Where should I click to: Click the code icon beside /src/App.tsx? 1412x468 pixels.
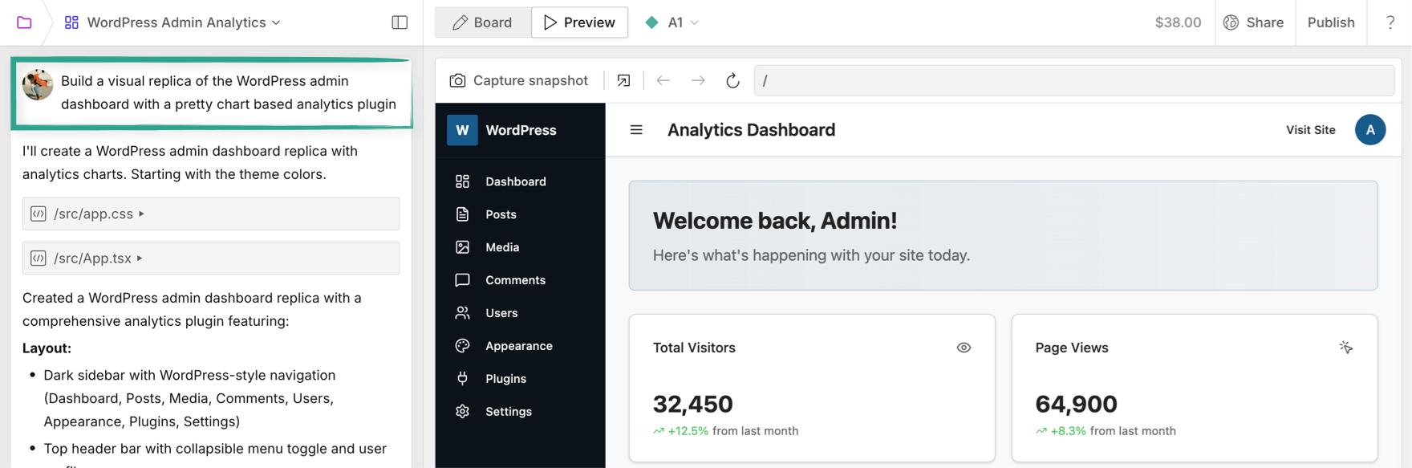tap(39, 258)
